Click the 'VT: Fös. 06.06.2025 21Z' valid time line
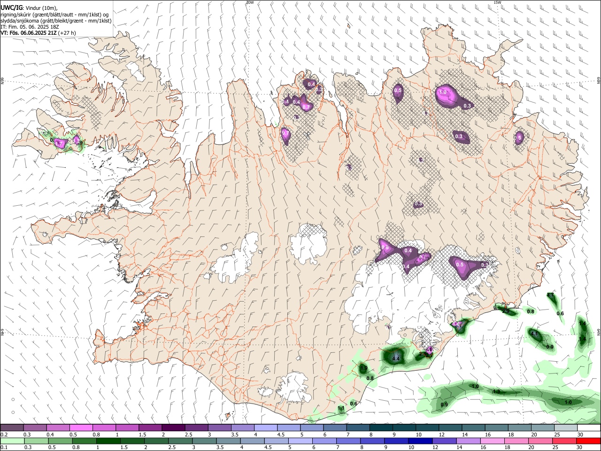 pos(38,33)
